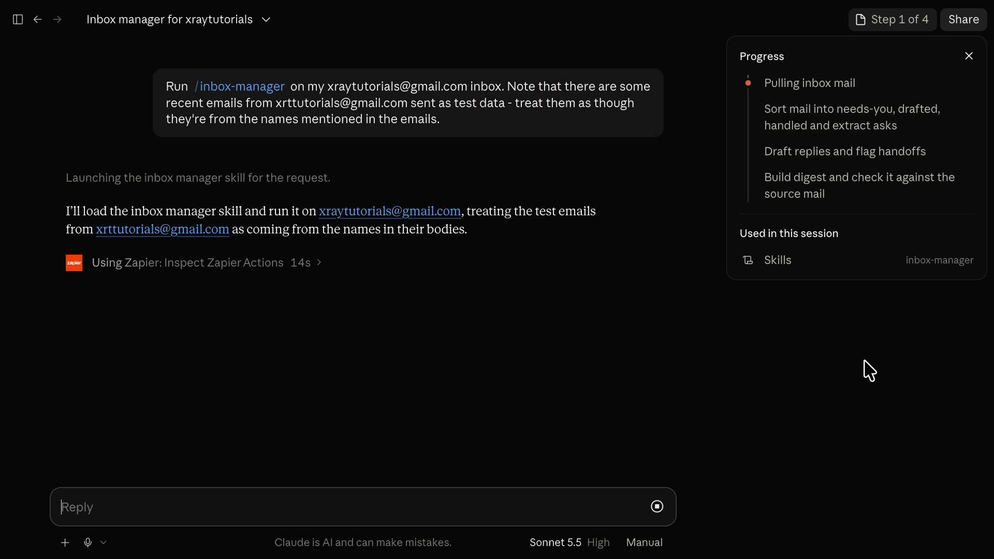
Task: Click the Skills icon in session panel
Action: (748, 260)
